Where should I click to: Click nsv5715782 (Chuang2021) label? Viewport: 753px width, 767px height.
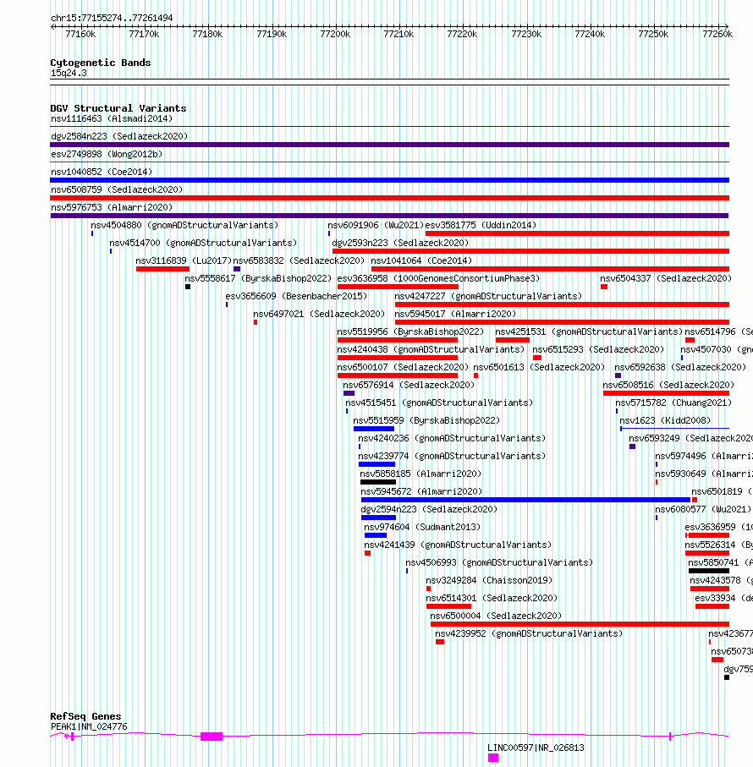click(673, 403)
